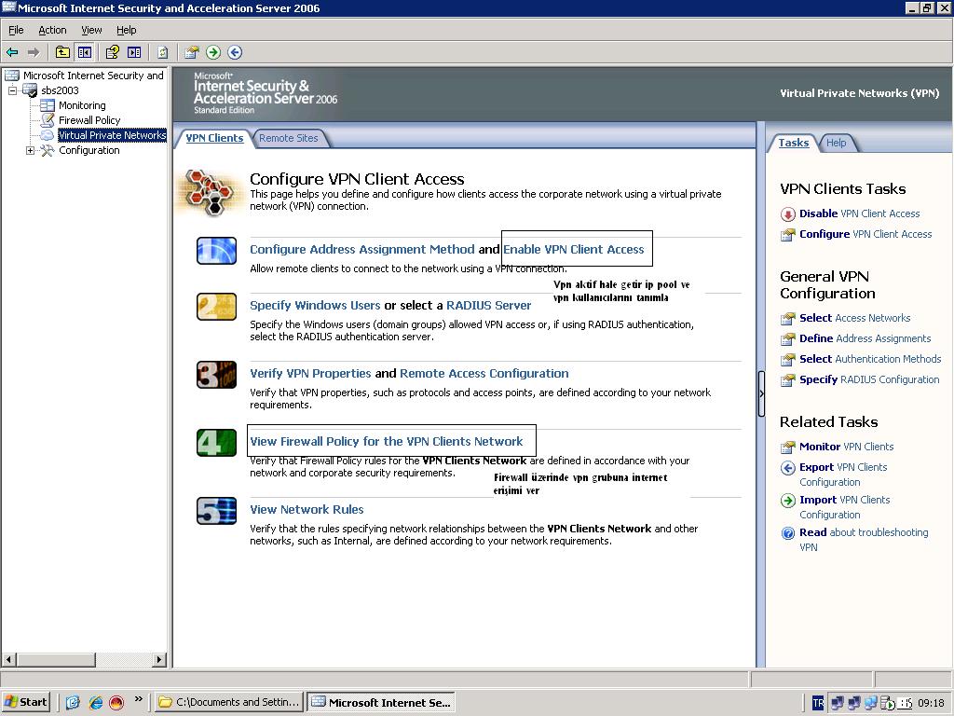Viewport: 954px width, 716px height.
Task: Click the Select Authentication Methods task icon
Action: pyautogui.click(x=788, y=360)
